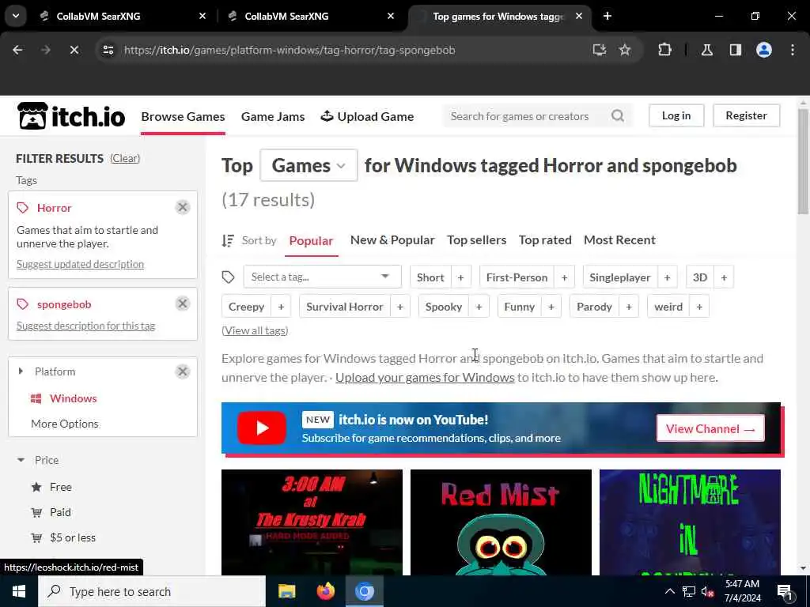Click the View Channel button

(710, 428)
